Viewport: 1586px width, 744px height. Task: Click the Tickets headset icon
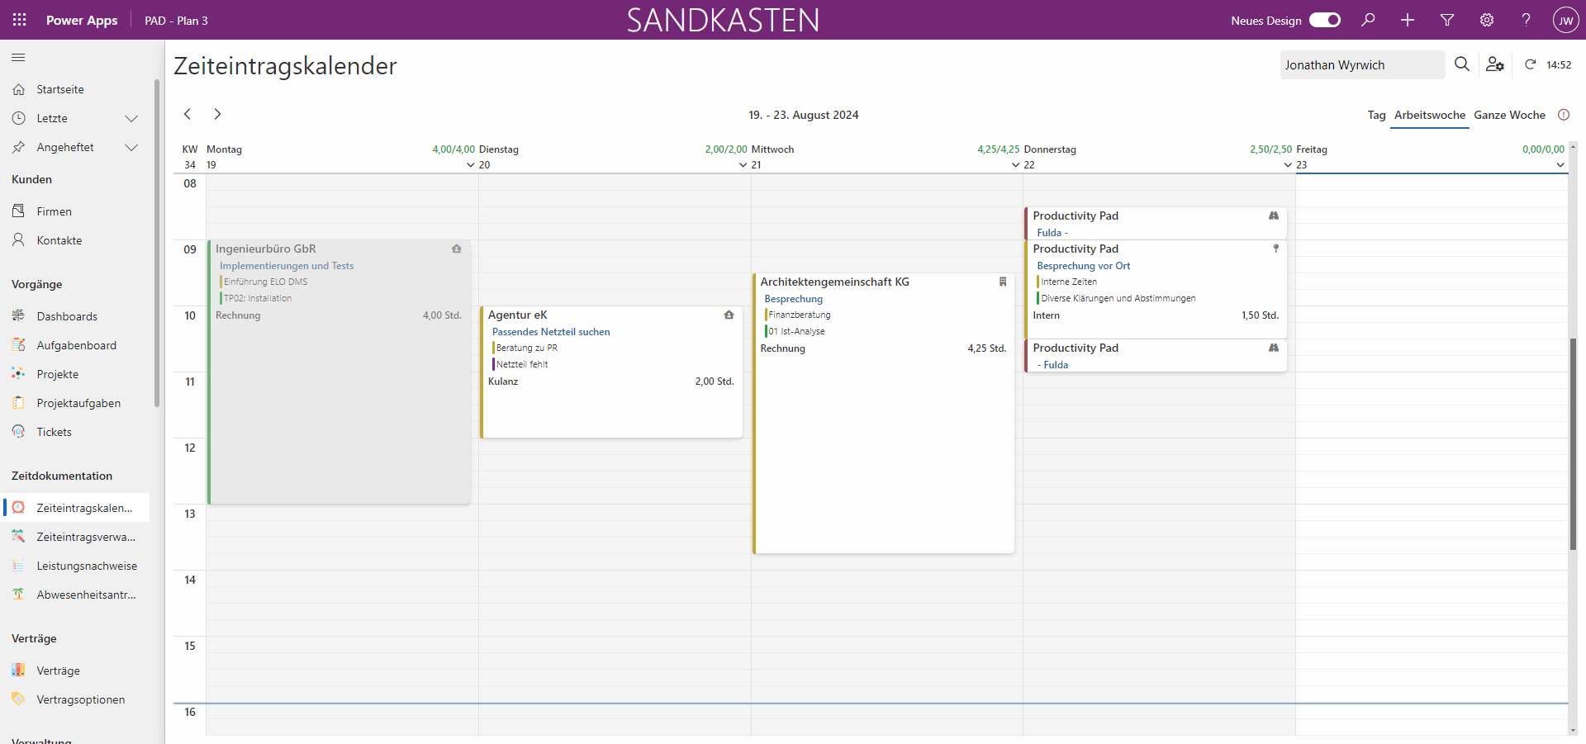(x=18, y=432)
